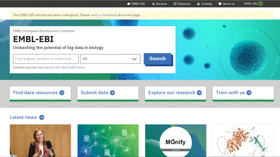Click the EMBL-EBI hexagon logo icon

260,4
